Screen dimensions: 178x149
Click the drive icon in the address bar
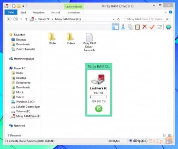tap(32, 19)
